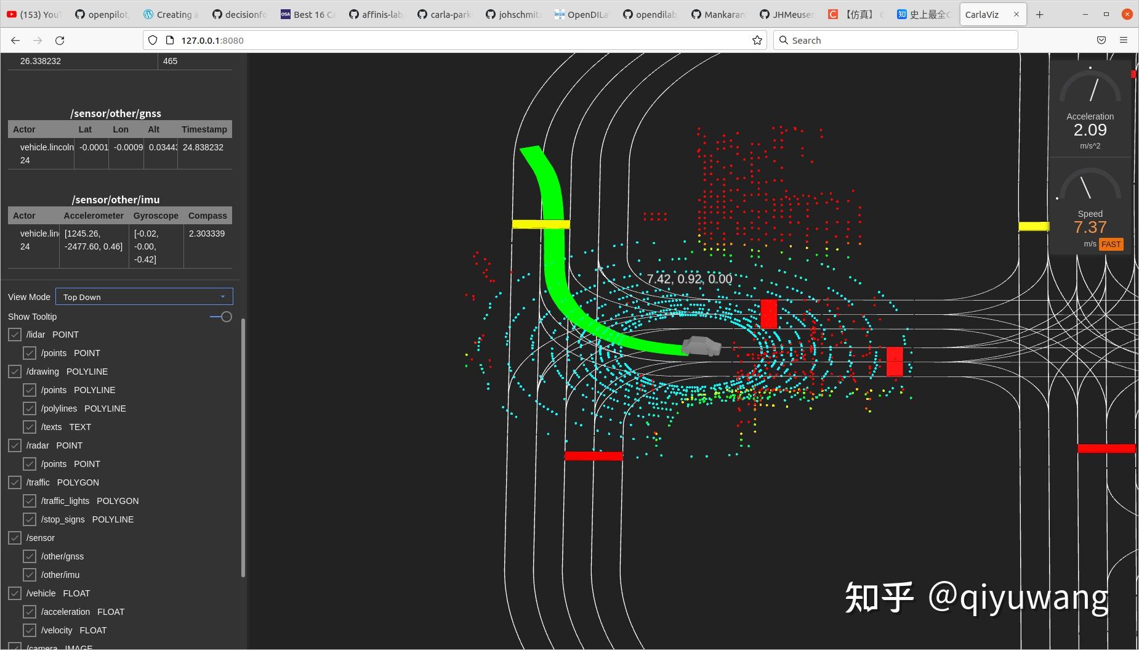The image size is (1139, 650).
Task: Open Firefox hamburger application menu
Action: point(1124,40)
